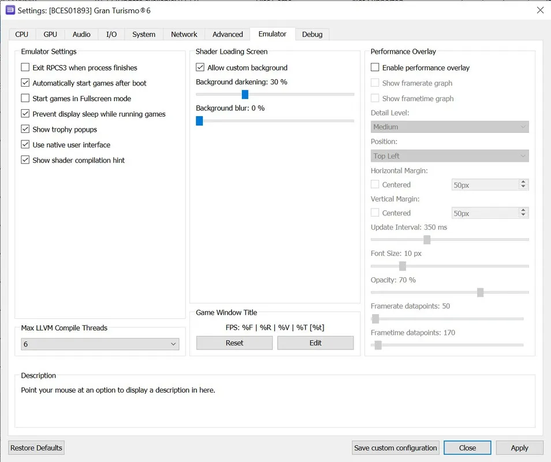Increase Vertical Margin with up arrow
This screenshot has height=462, width=551.
coord(523,210)
